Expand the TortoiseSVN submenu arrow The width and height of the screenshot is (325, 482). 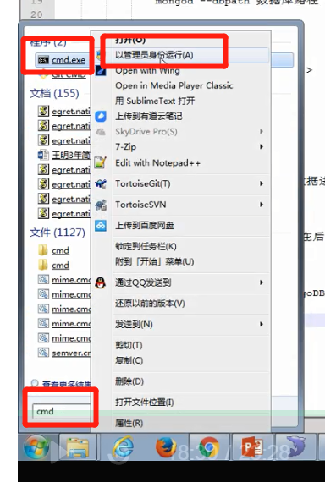tap(262, 205)
